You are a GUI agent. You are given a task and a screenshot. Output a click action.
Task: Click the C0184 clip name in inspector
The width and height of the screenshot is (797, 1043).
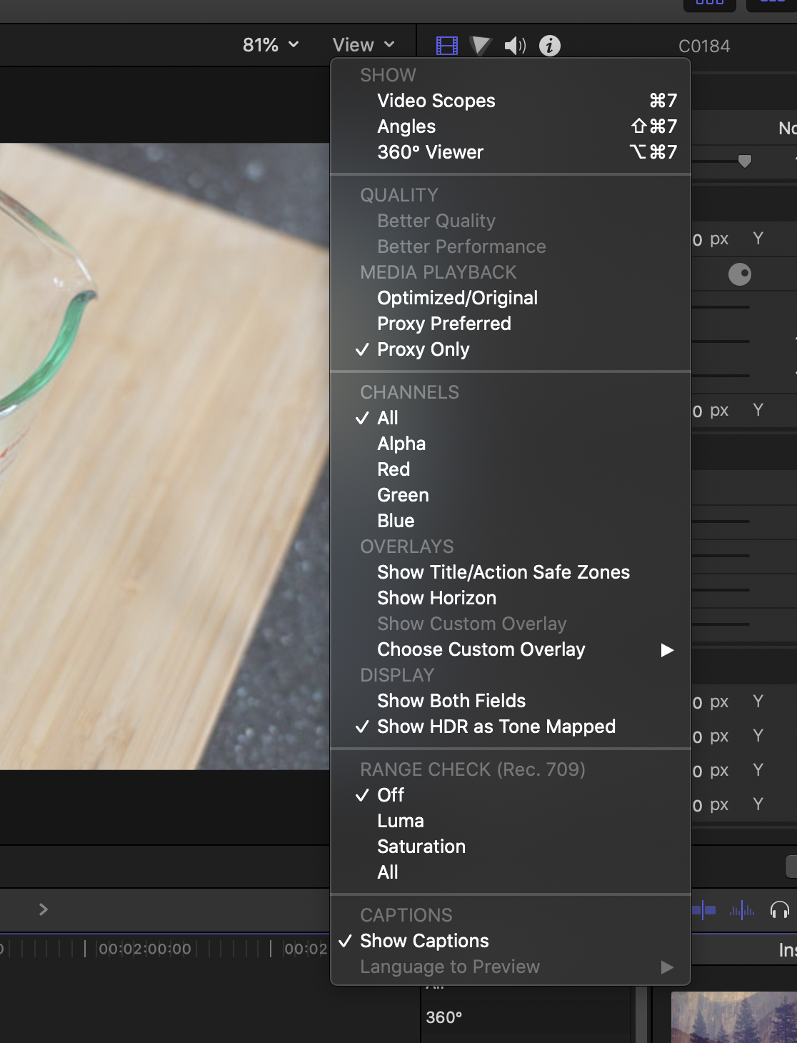(704, 46)
